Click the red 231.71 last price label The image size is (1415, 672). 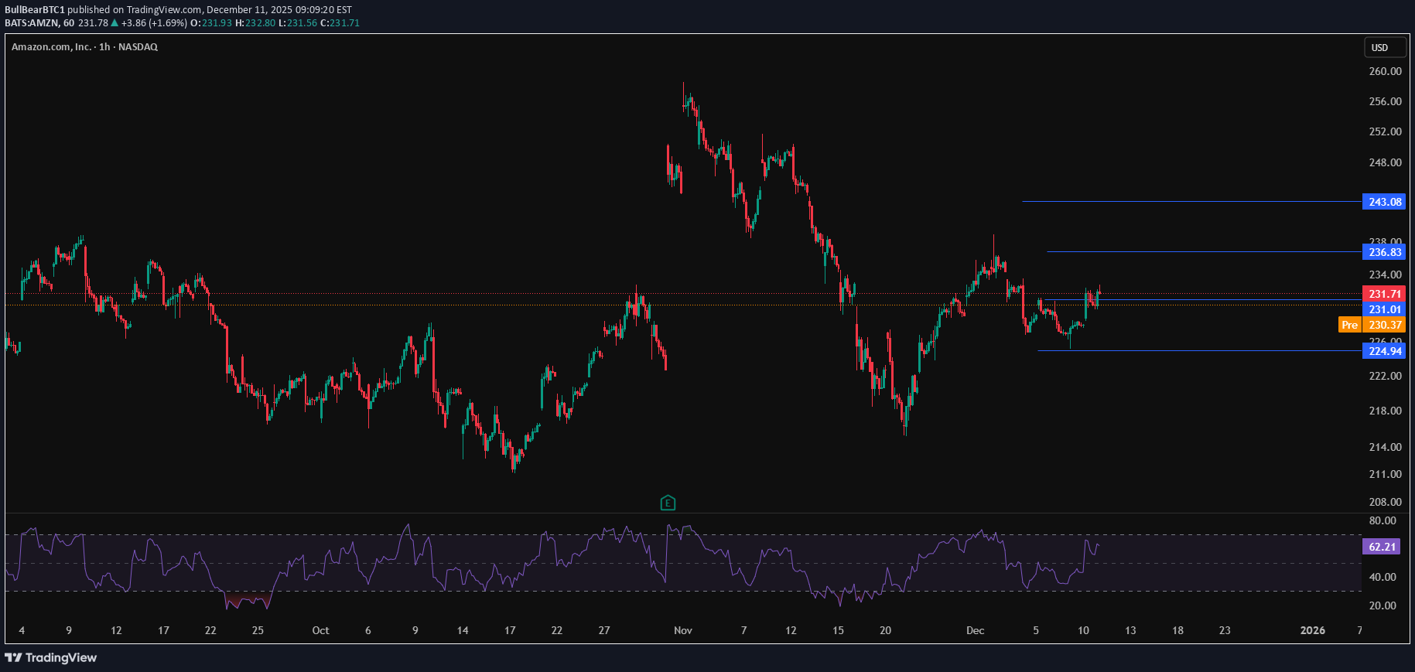(1384, 294)
